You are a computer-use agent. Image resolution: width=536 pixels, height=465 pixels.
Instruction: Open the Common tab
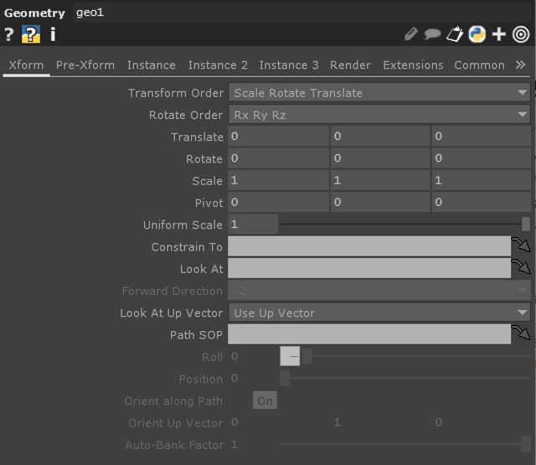[x=479, y=65]
